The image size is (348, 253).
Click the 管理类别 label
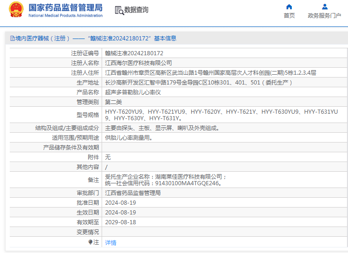(88, 102)
